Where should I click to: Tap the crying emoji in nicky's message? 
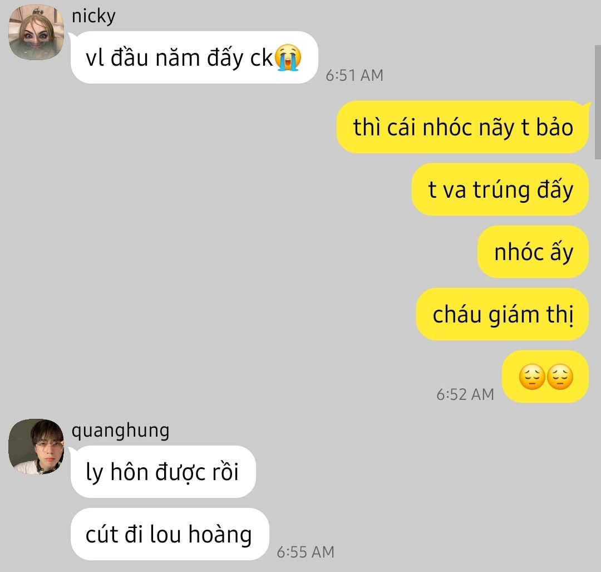[x=288, y=57]
